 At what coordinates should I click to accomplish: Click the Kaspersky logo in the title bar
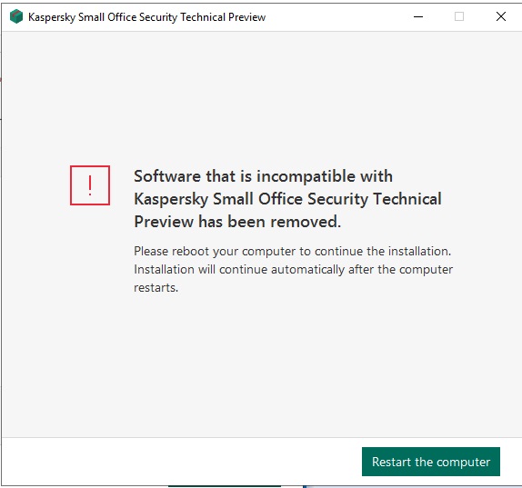coord(16,16)
